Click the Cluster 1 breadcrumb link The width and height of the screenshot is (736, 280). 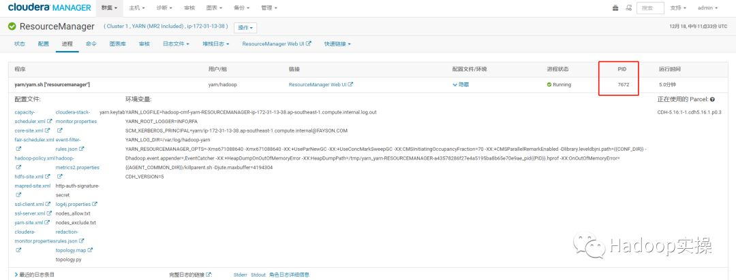point(117,27)
